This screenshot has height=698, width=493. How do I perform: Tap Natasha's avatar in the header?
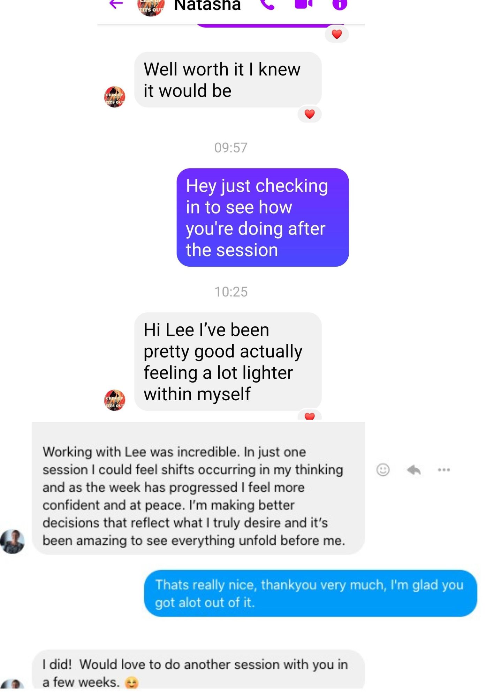click(151, 6)
